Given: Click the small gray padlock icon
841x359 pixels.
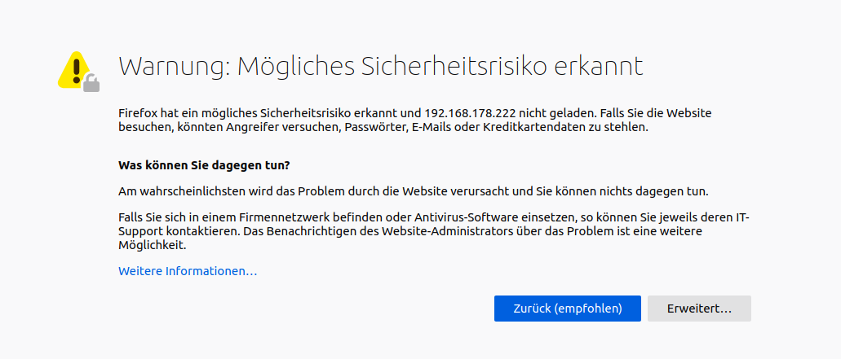Looking at the screenshot, I should (91, 83).
